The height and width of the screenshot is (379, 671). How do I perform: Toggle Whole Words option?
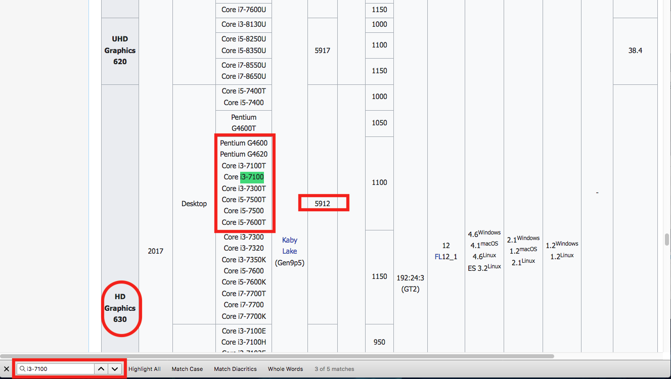[285, 369]
